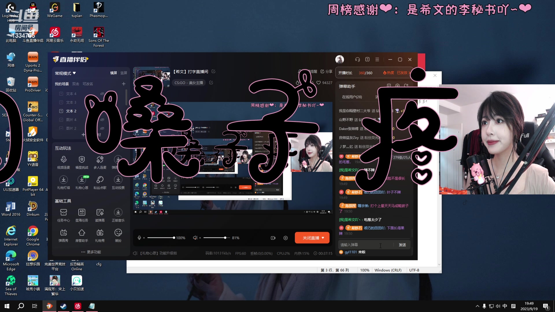Viewport: 555px width, 312px height.
Task: Open the headset customer service icon
Action: pos(358,60)
